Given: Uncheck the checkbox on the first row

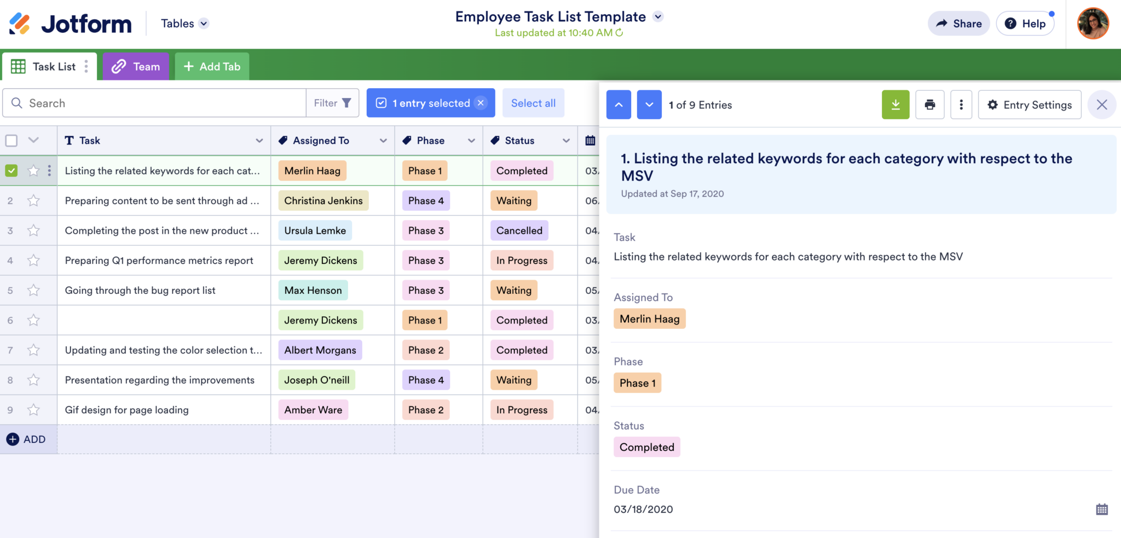Looking at the screenshot, I should (x=11, y=170).
